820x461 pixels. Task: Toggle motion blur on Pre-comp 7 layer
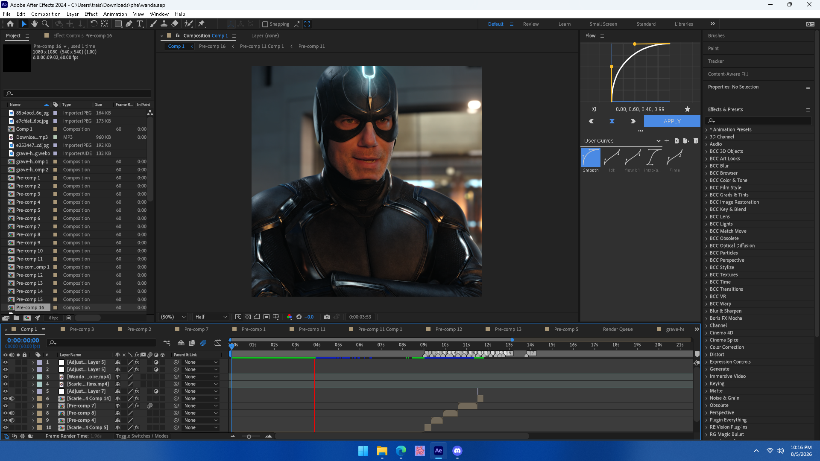[x=150, y=406]
